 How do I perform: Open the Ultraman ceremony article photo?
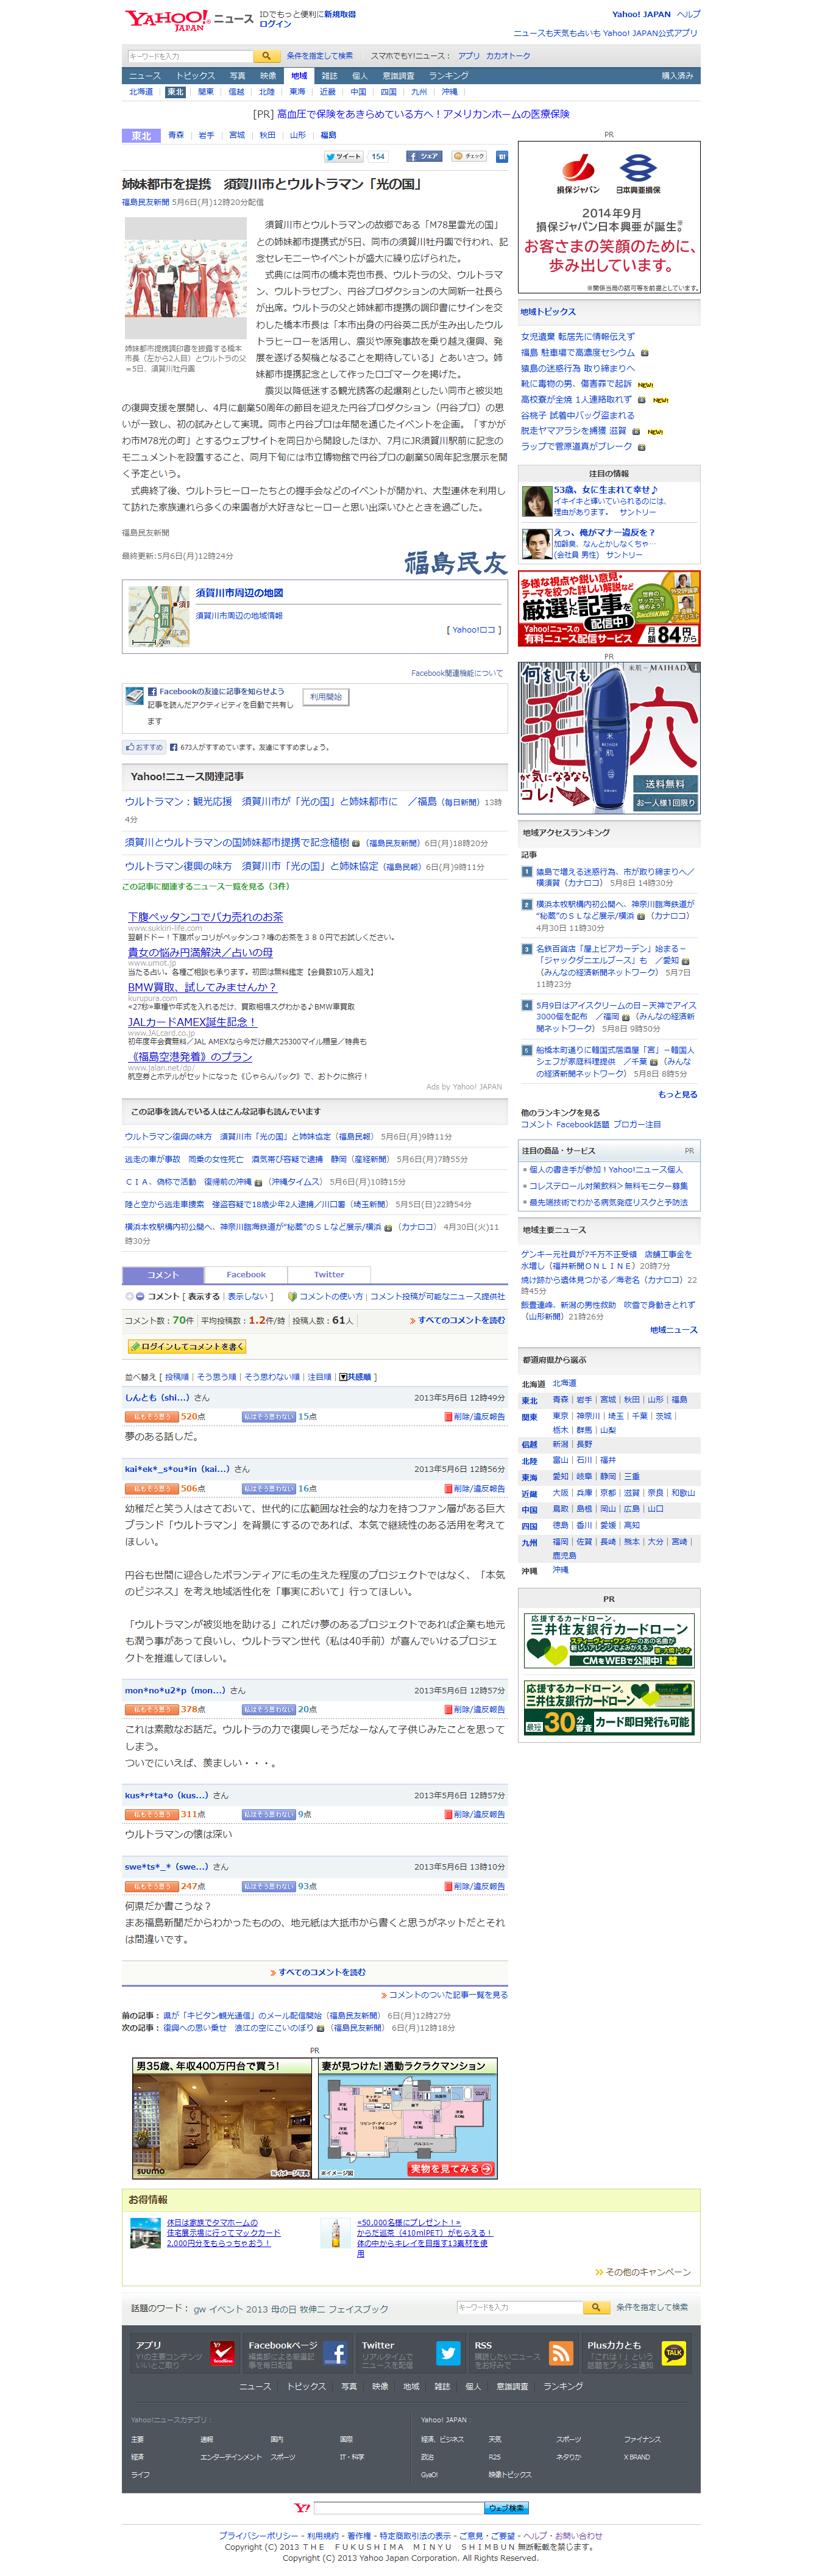186,279
